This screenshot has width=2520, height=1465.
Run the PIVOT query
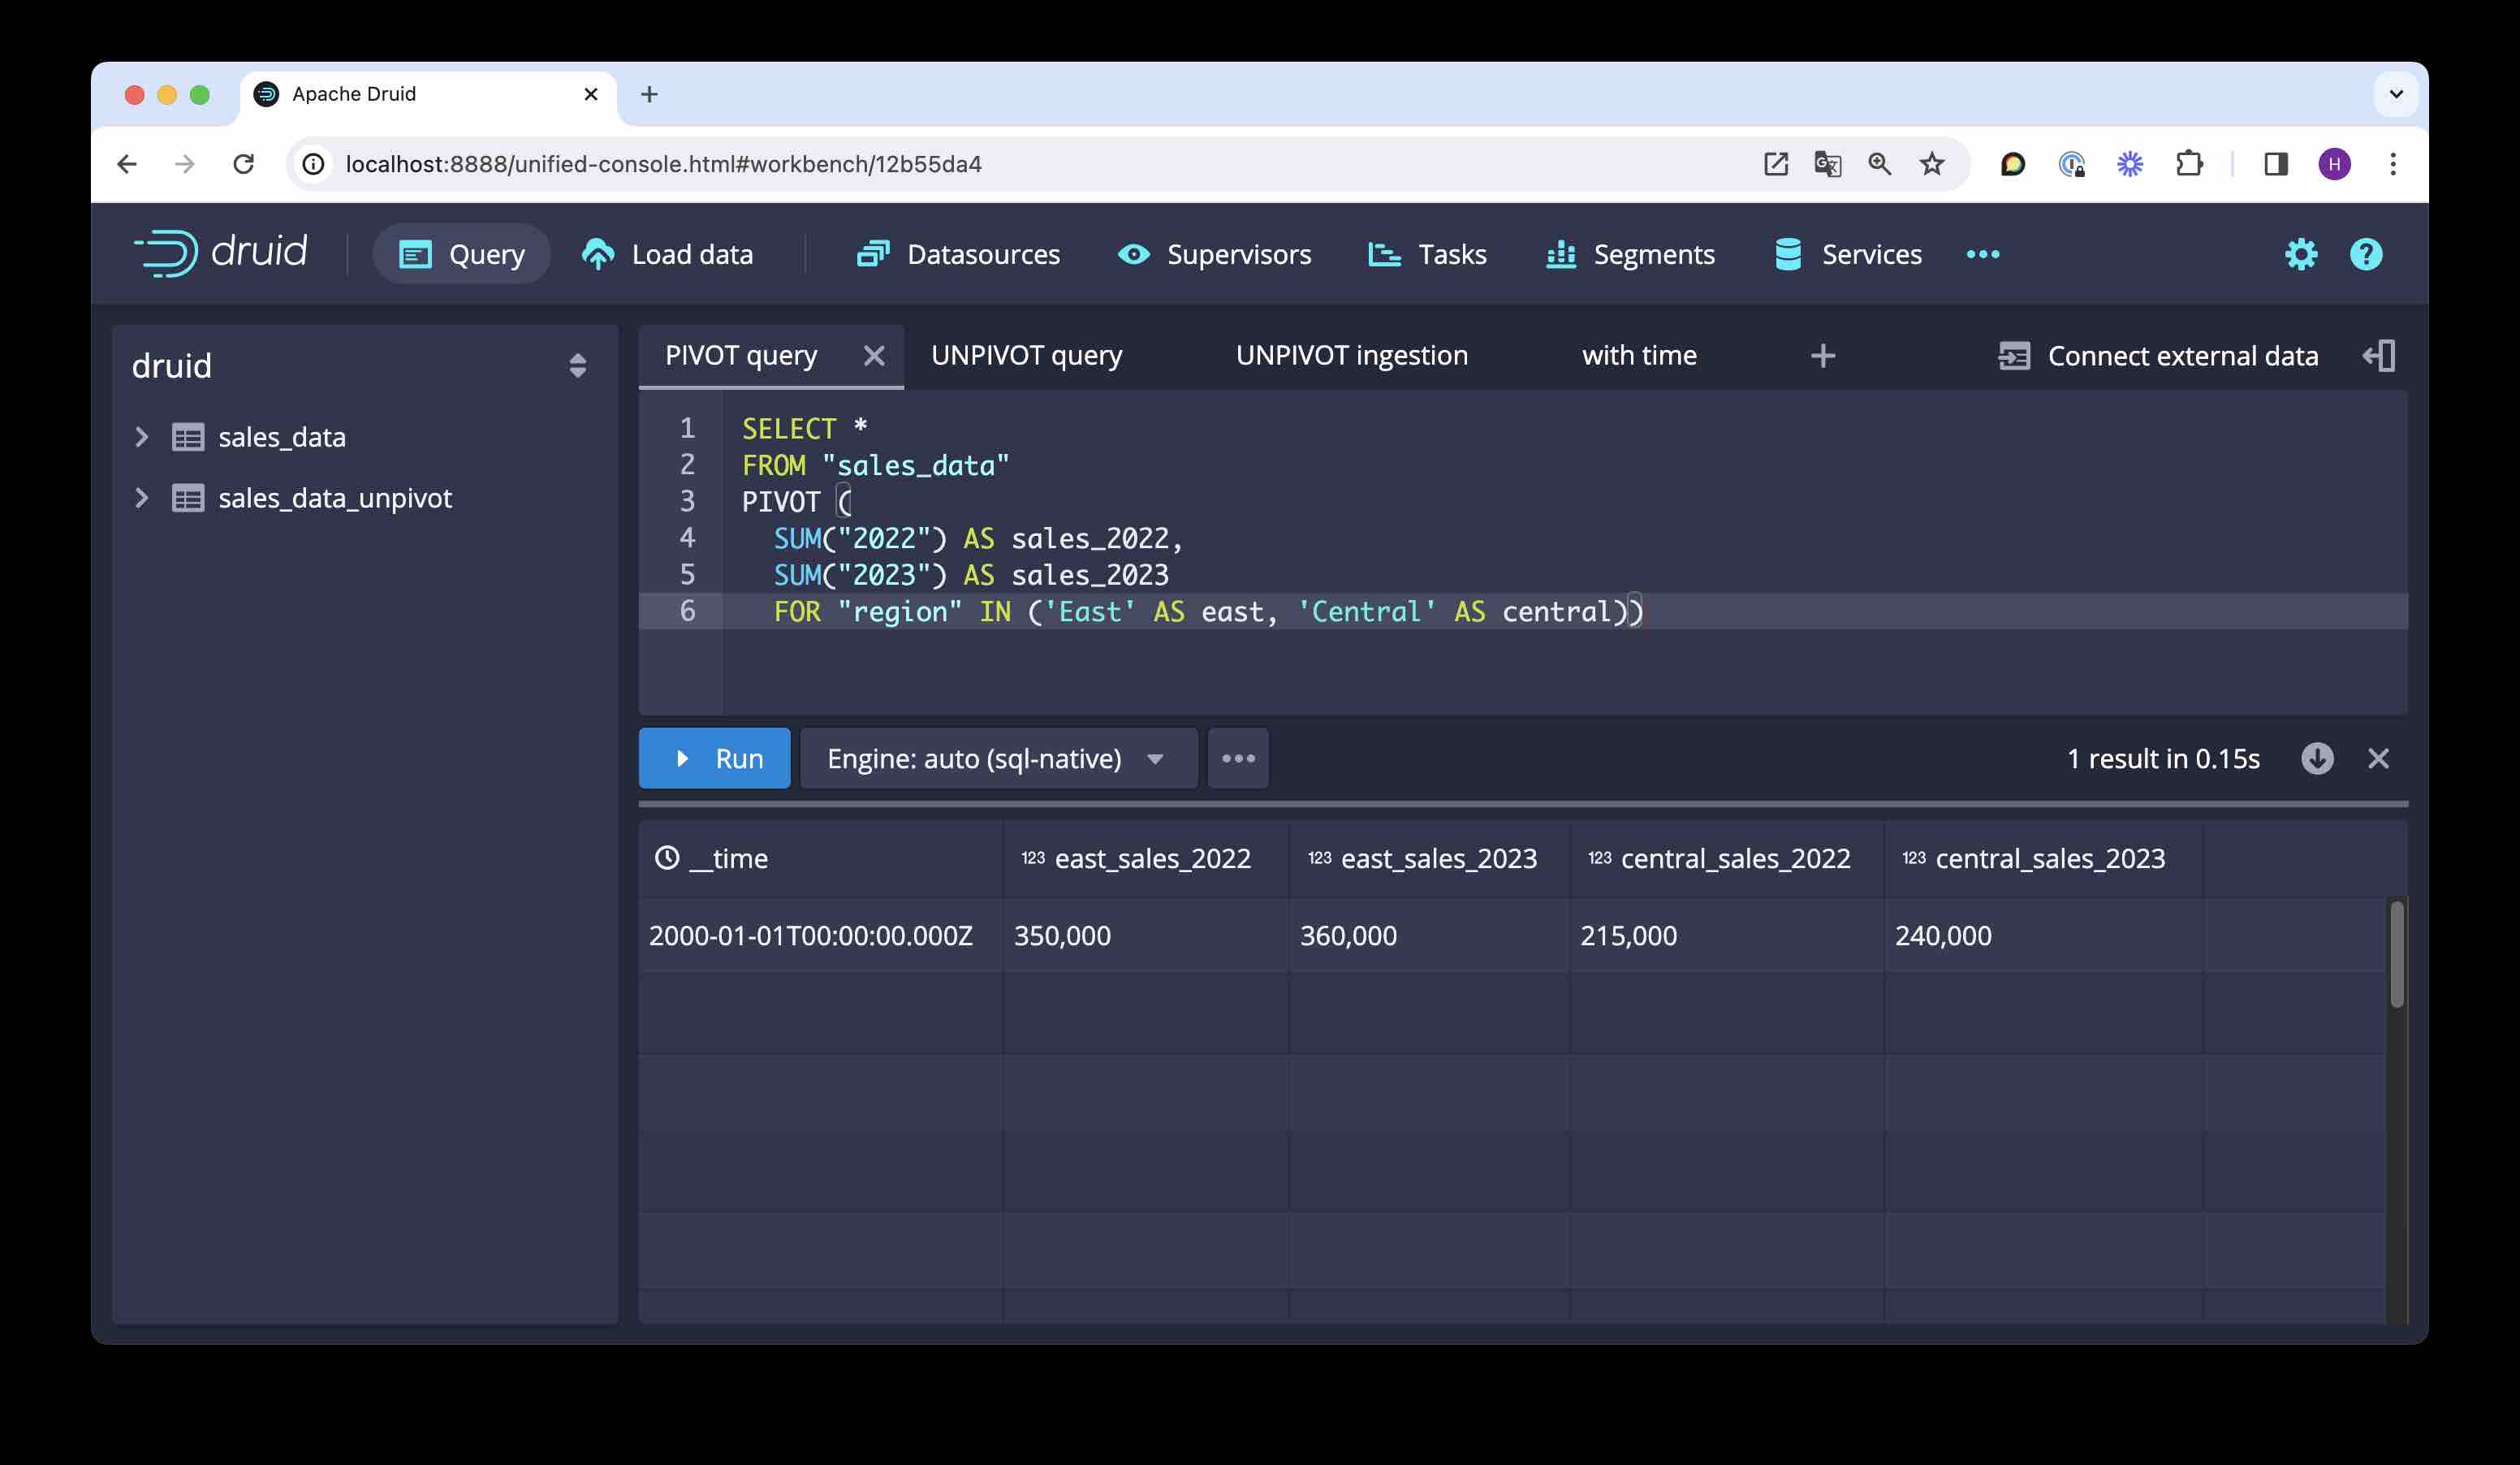click(714, 758)
